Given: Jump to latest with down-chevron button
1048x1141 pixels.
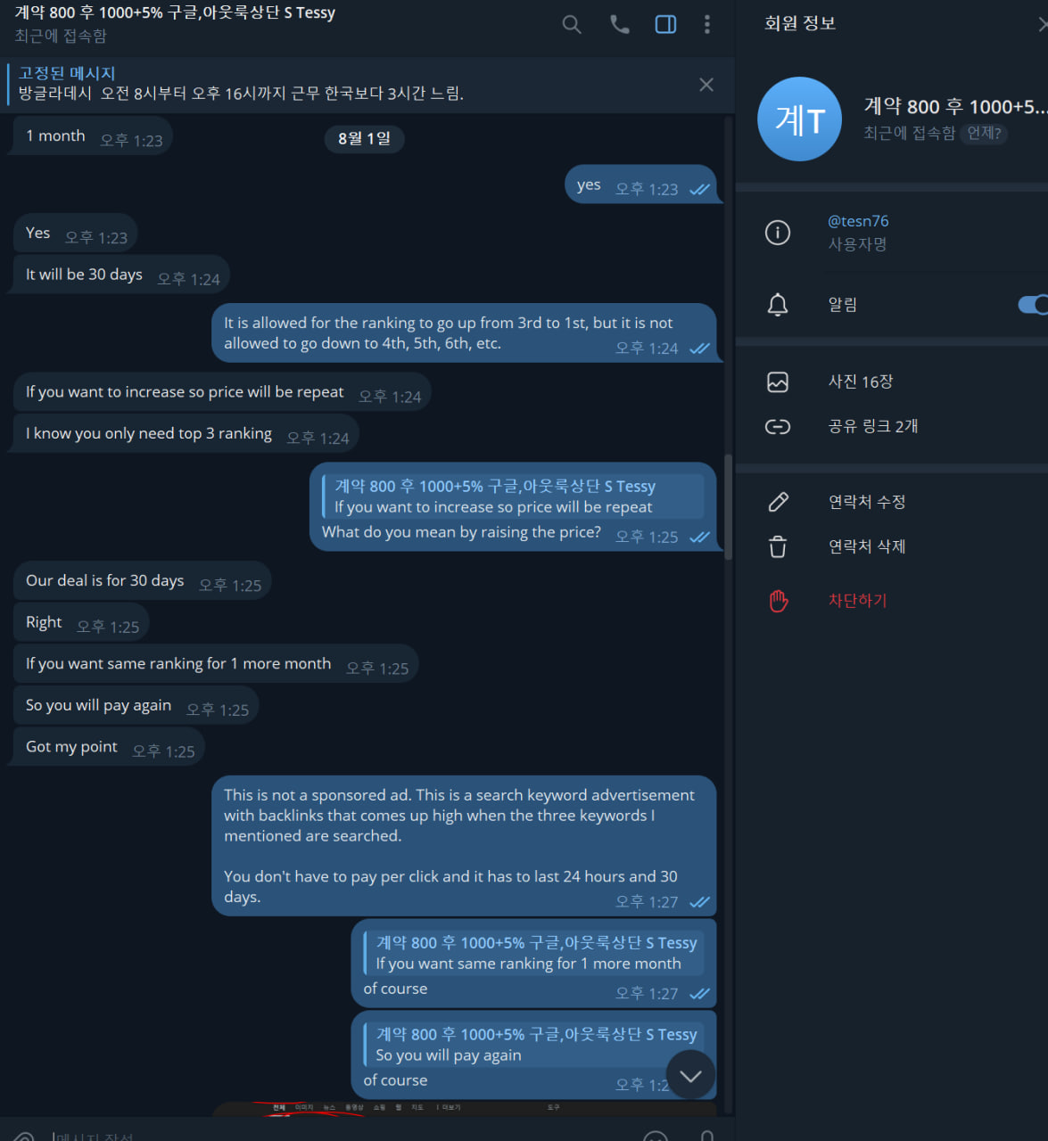Looking at the screenshot, I should click(x=690, y=1075).
